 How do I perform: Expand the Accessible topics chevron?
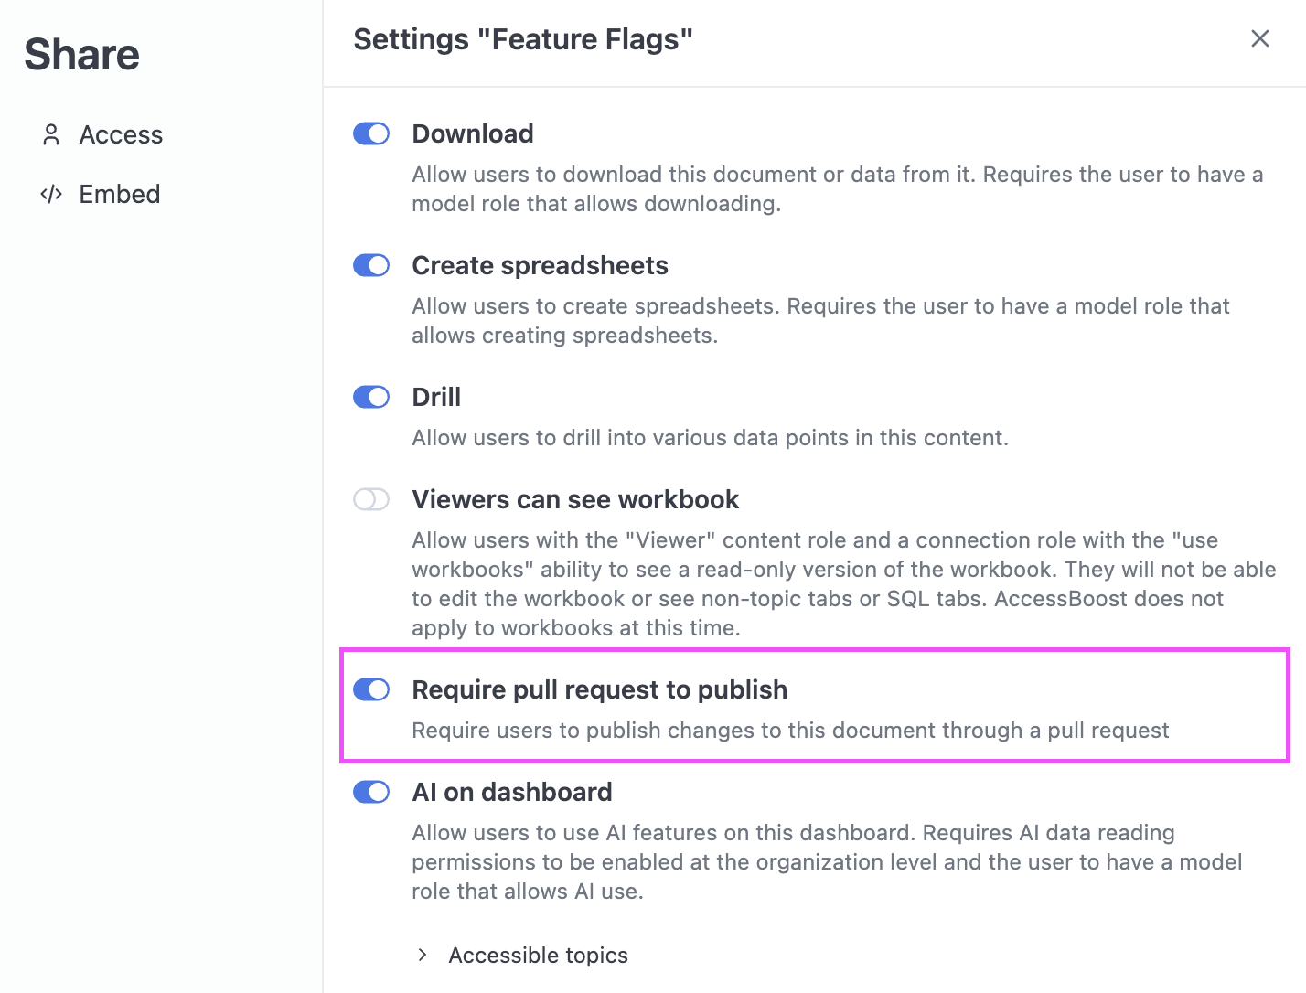click(x=422, y=955)
